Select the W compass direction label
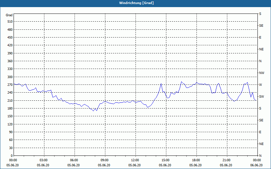 260,85
